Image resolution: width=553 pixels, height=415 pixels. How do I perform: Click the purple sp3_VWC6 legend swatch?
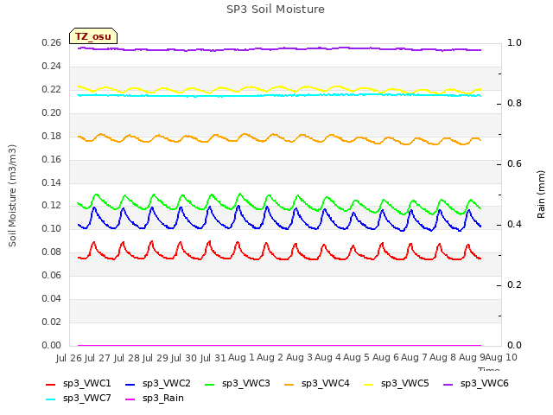click(x=448, y=385)
